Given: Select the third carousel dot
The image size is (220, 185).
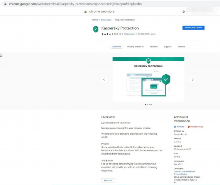Looking at the screenshot, I should [149, 105].
